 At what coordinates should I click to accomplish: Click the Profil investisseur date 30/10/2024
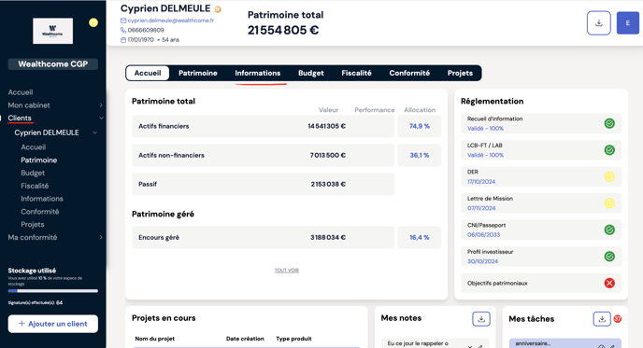pos(482,261)
